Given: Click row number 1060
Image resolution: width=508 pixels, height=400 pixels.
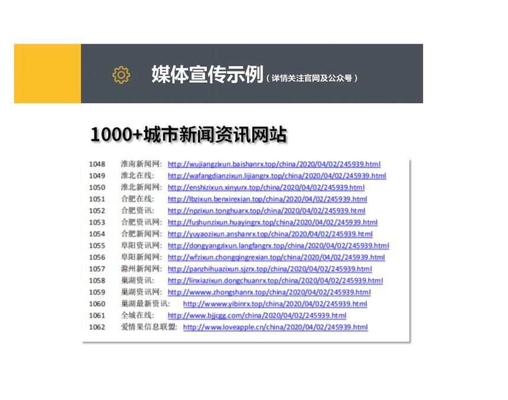Looking at the screenshot, I should pos(97,304).
